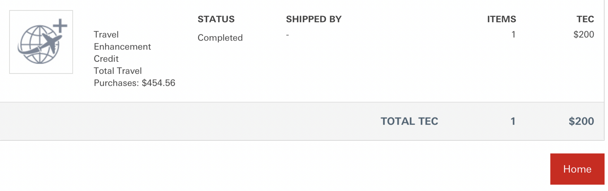Click the $454.56 purchases amount

click(x=158, y=83)
